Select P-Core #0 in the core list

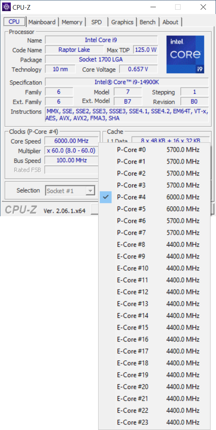point(154,150)
